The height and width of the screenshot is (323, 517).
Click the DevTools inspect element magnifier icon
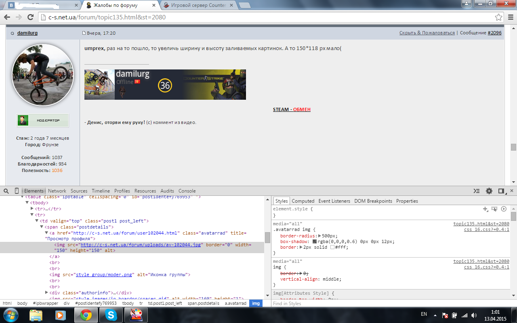(7, 191)
